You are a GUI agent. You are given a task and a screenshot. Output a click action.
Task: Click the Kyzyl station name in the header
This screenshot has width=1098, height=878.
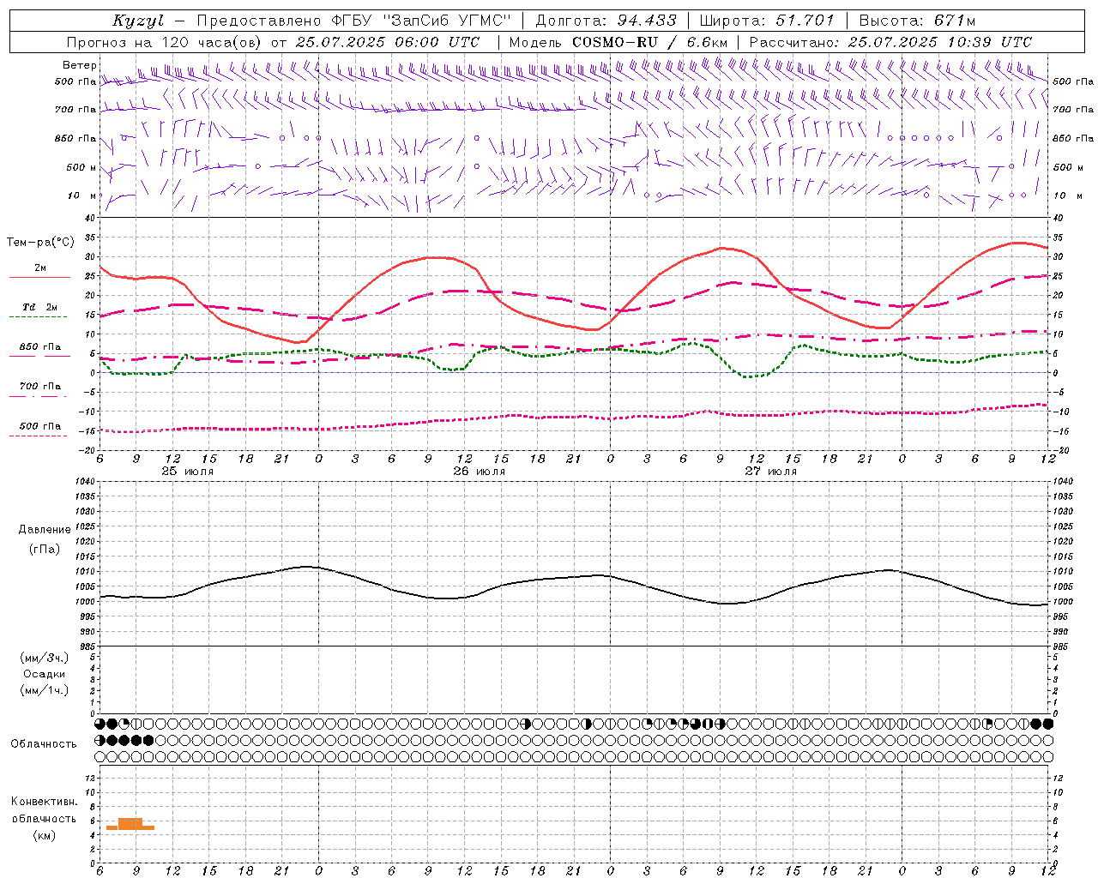pyautogui.click(x=138, y=21)
